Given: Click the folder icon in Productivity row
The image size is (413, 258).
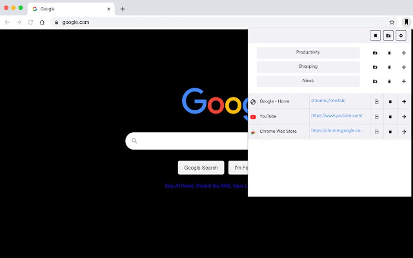Looking at the screenshot, I should [x=375, y=53].
